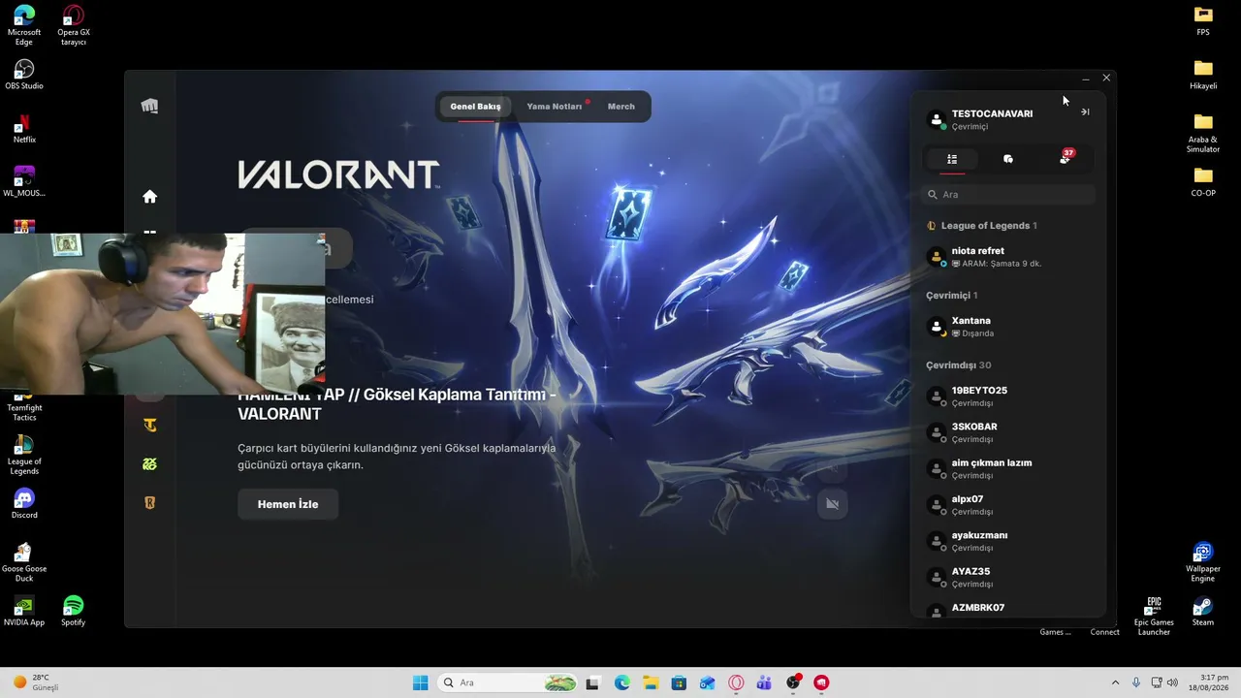
Task: Launch OBS Studio from the desktop
Action: coord(24,75)
